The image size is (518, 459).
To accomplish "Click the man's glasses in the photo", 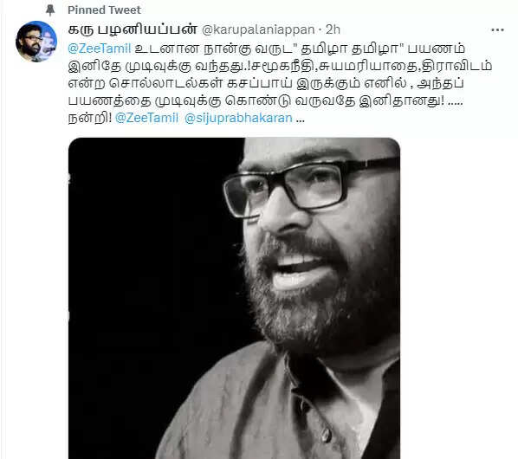I will (x=310, y=186).
